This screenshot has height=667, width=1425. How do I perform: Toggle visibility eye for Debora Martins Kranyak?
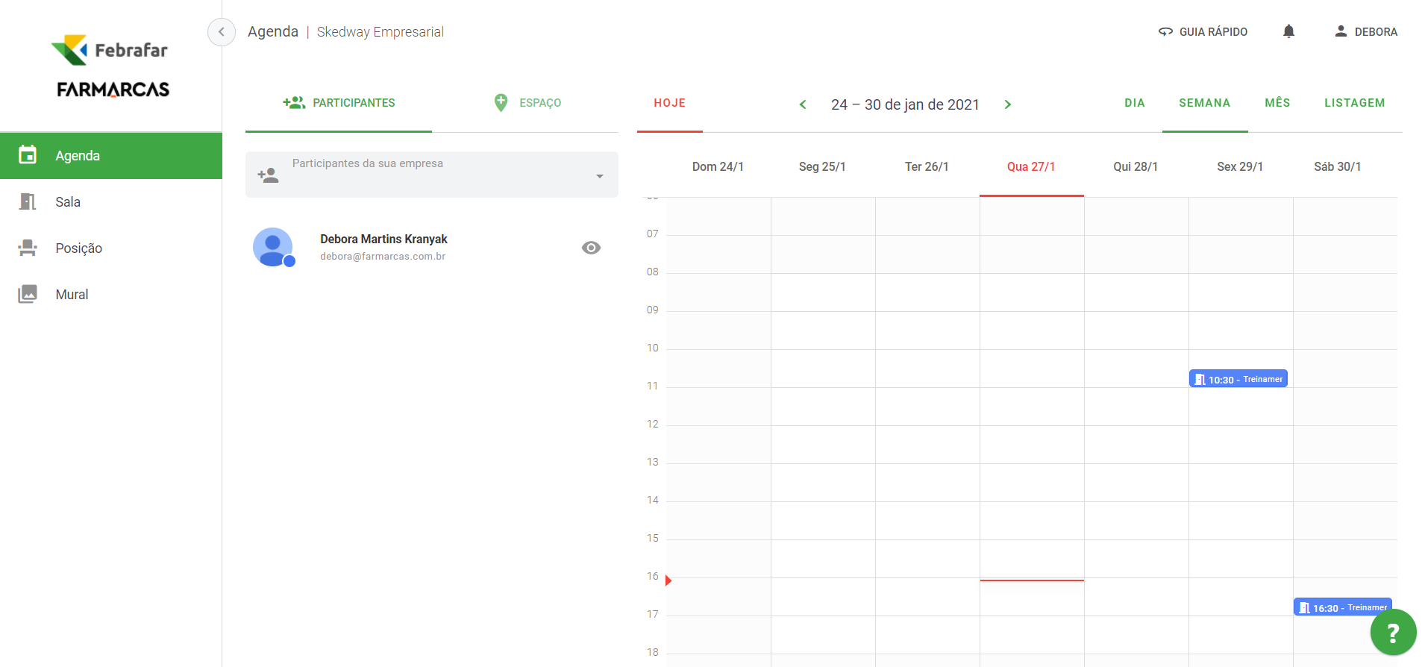click(591, 248)
